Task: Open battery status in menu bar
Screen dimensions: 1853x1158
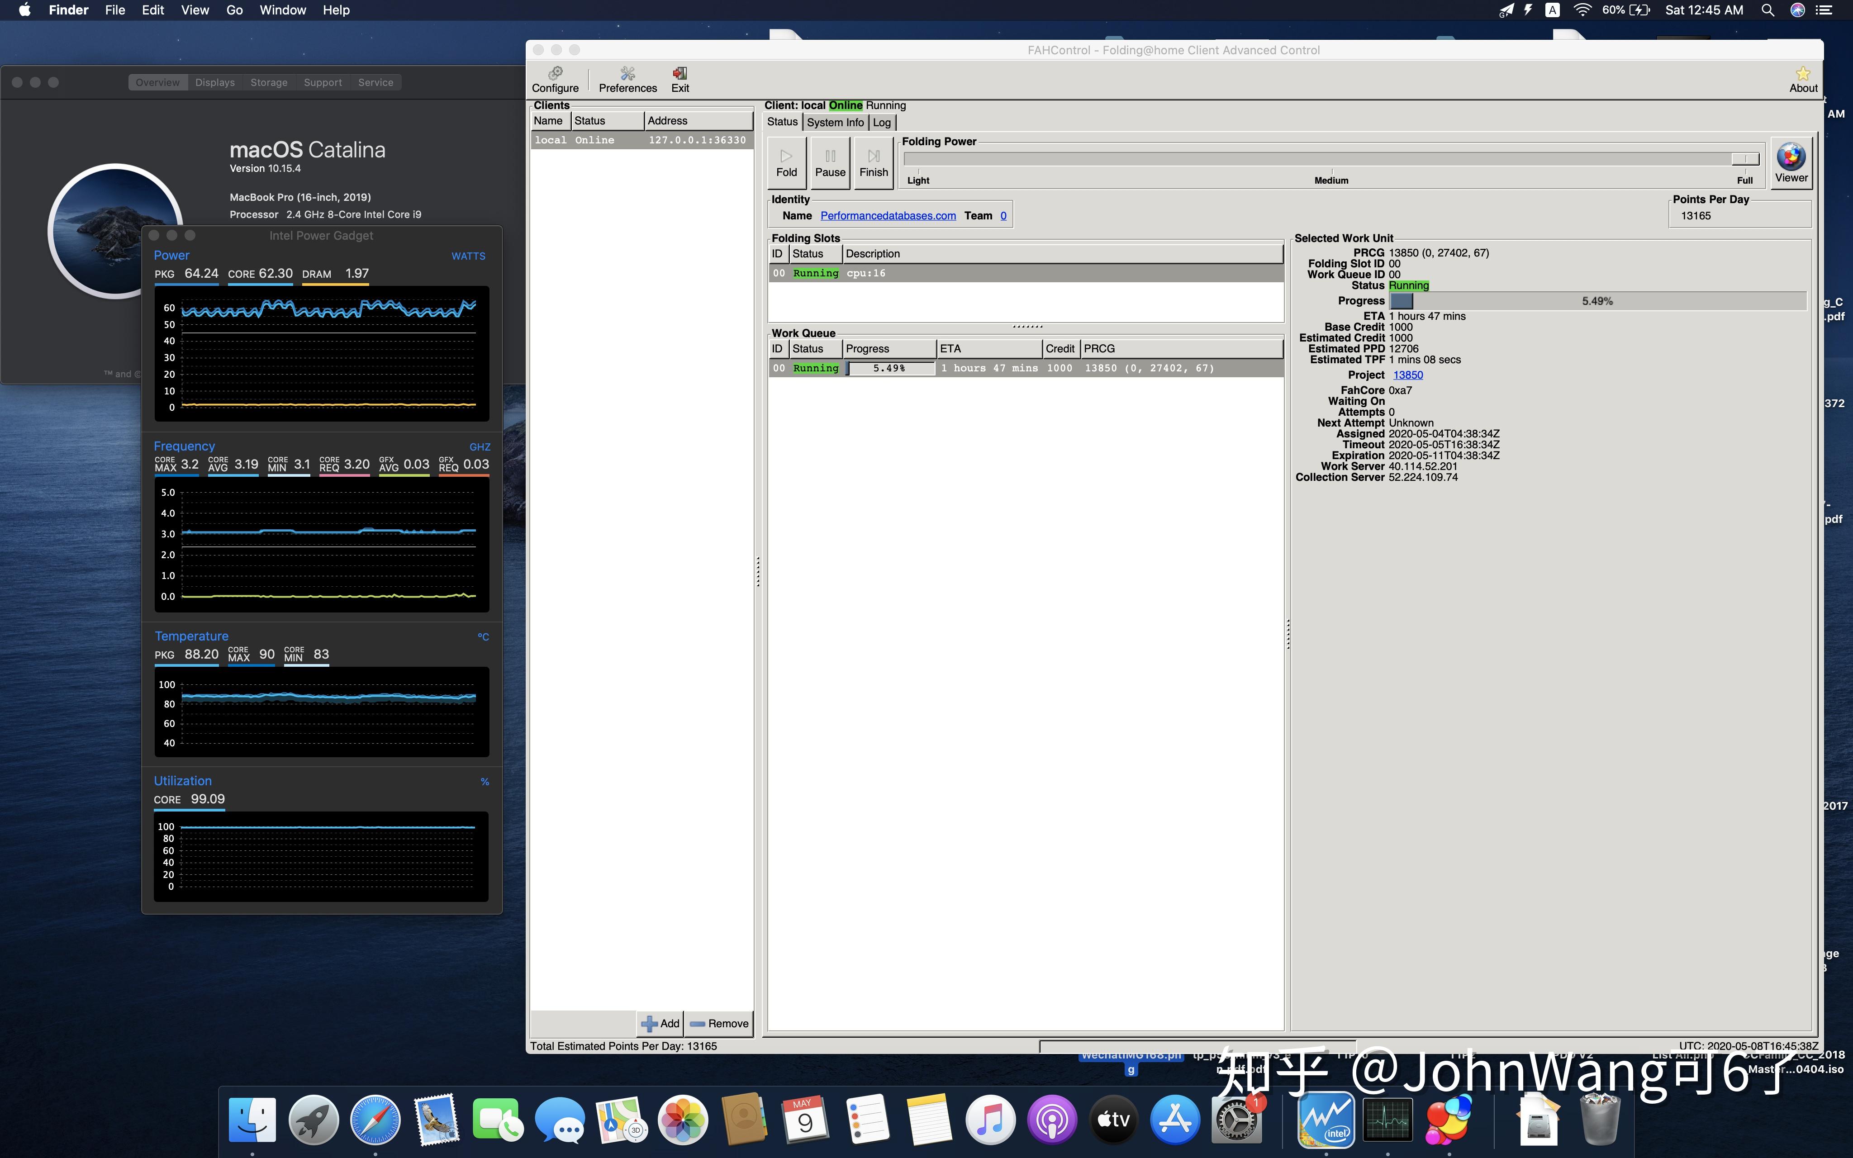Action: coord(1626,10)
